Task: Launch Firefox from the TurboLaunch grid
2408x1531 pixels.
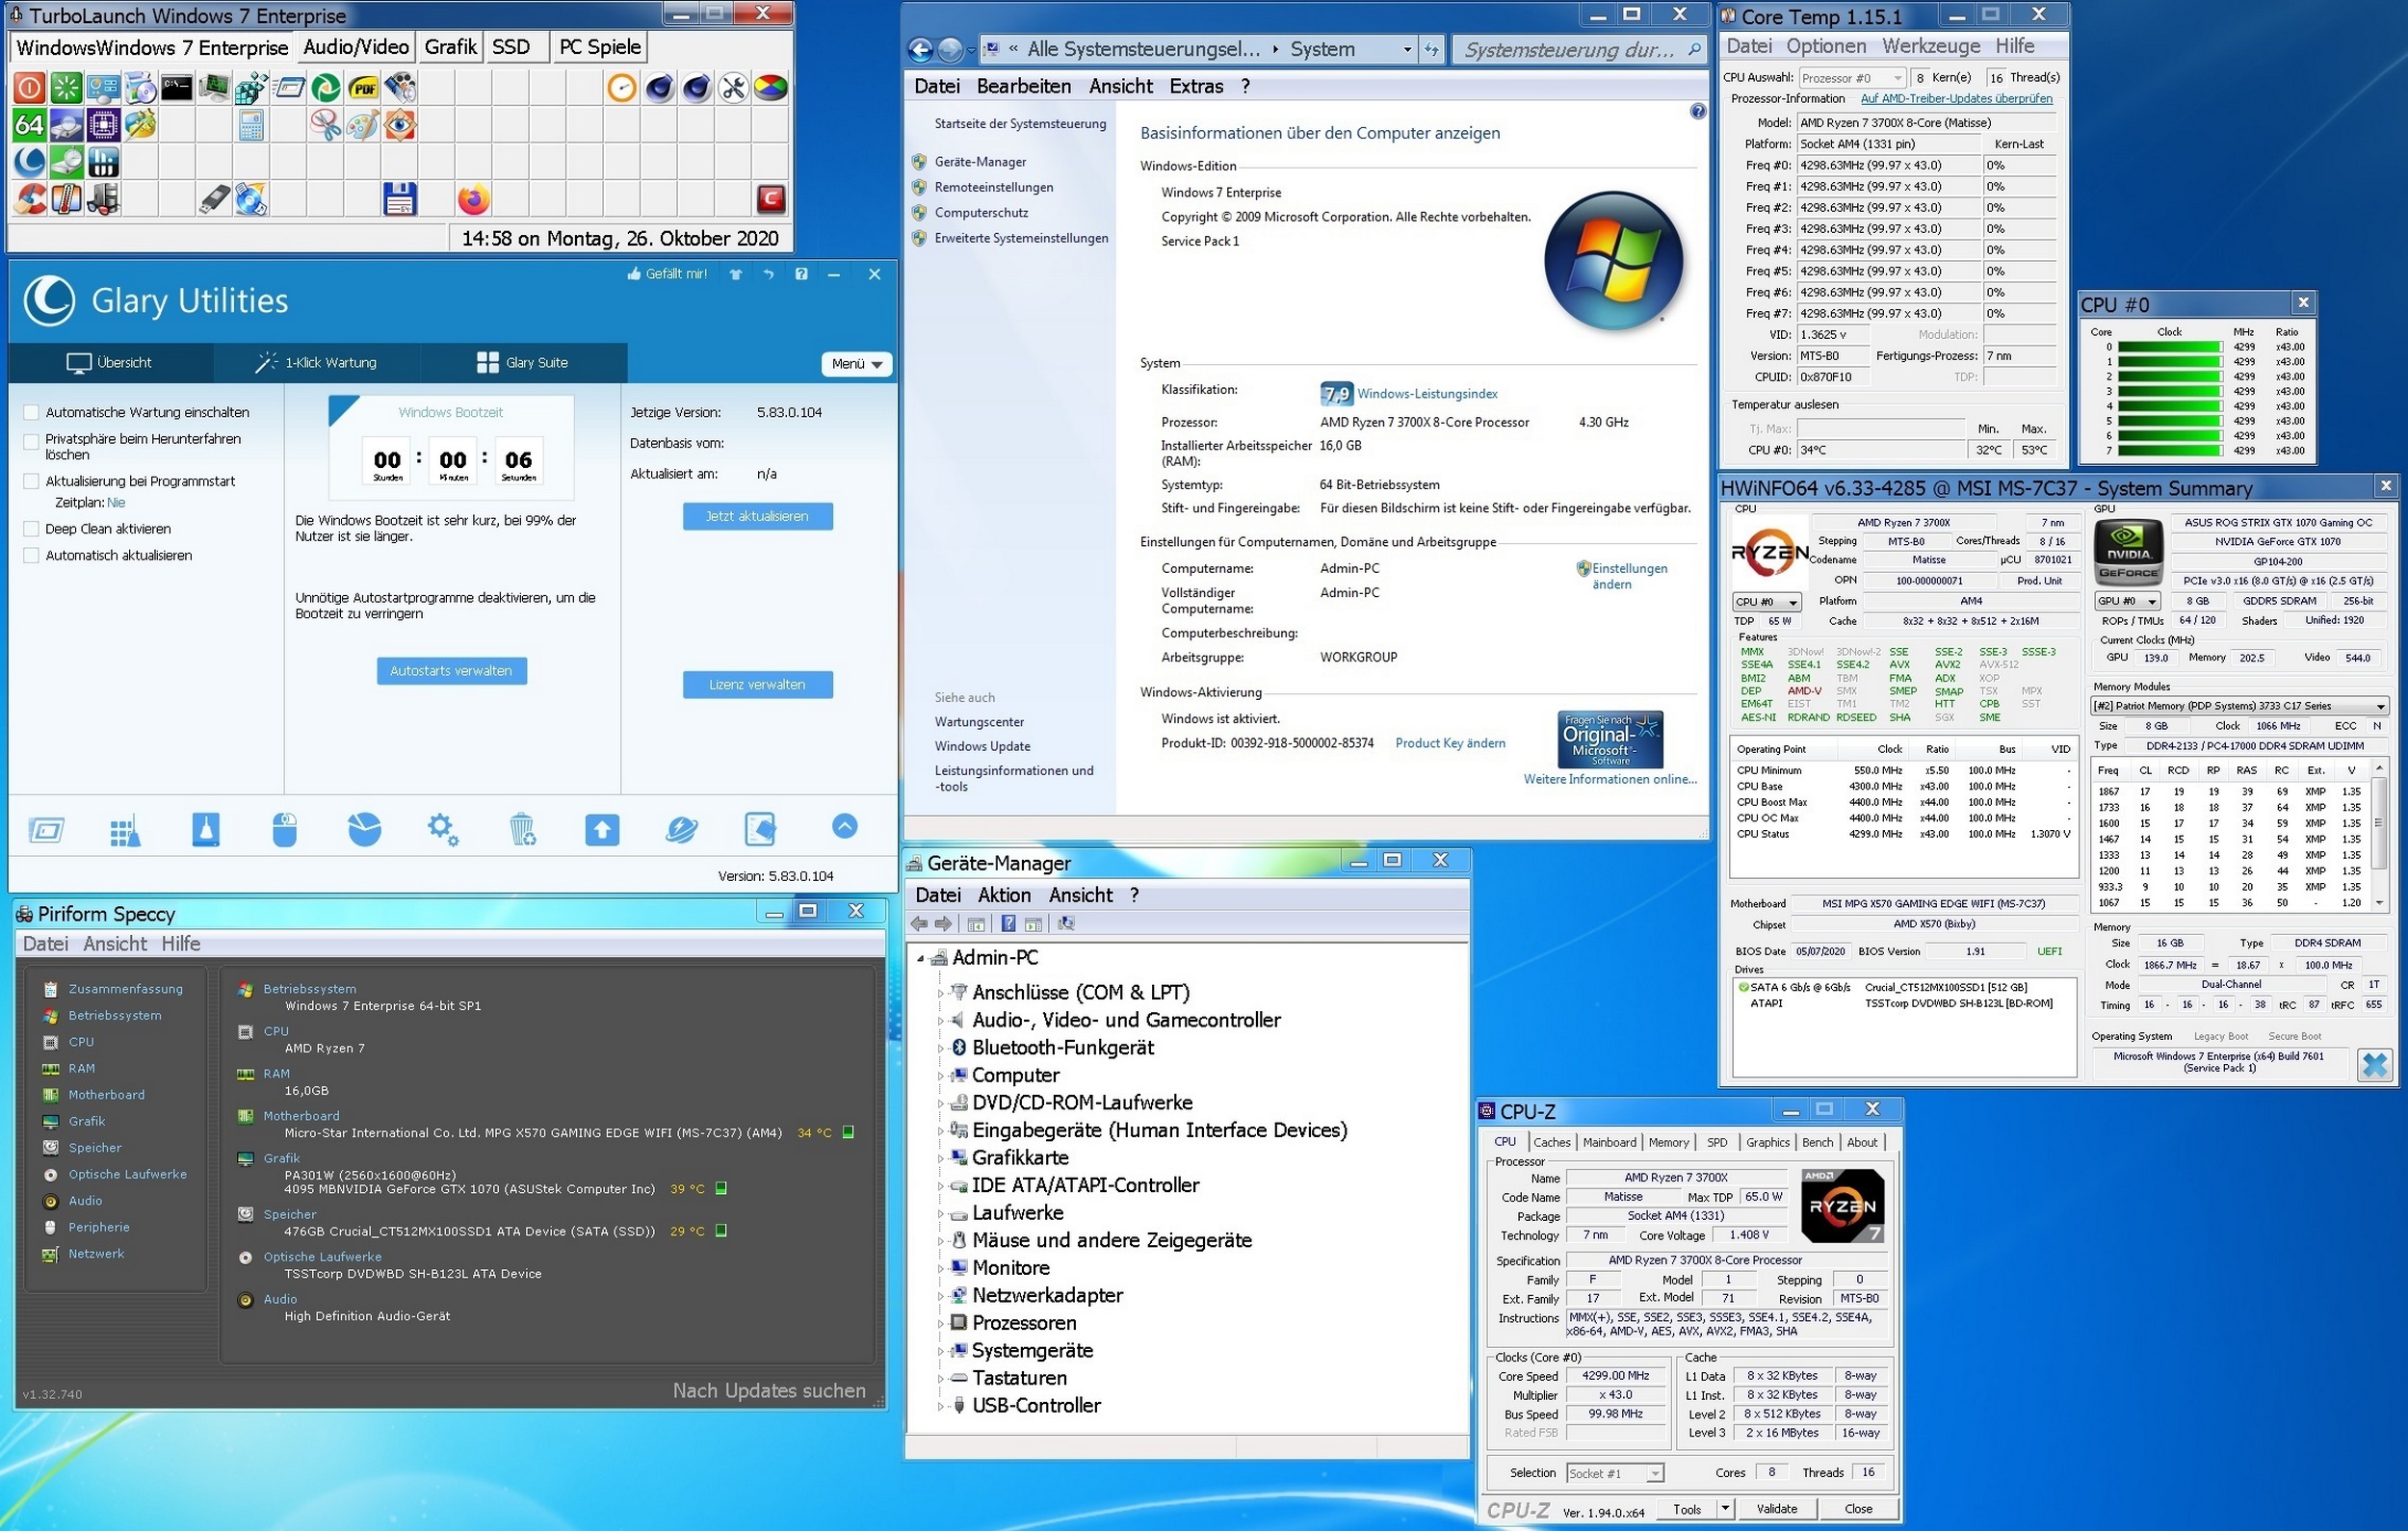Action: (x=473, y=199)
